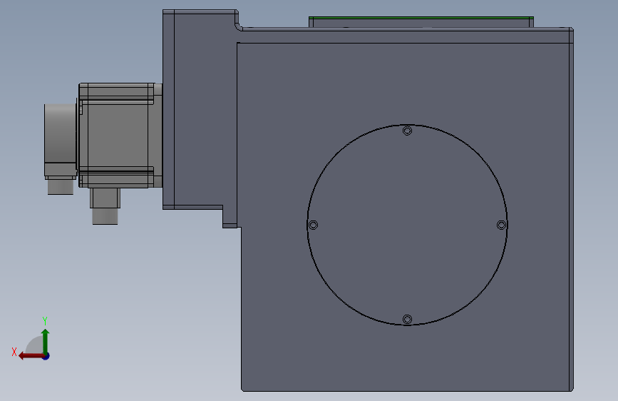This screenshot has width=618, height=401.
Task: Select the right screw hole on the circular cover
Action: (501, 225)
